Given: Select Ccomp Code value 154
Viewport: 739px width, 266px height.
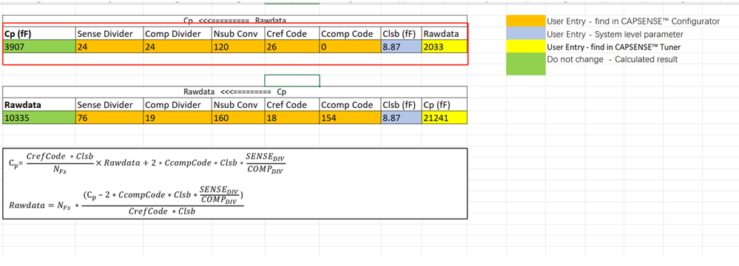Looking at the screenshot, I should click(x=350, y=117).
